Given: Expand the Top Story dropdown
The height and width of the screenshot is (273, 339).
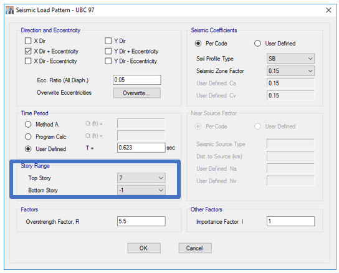Looking at the screenshot, I should coord(141,178).
